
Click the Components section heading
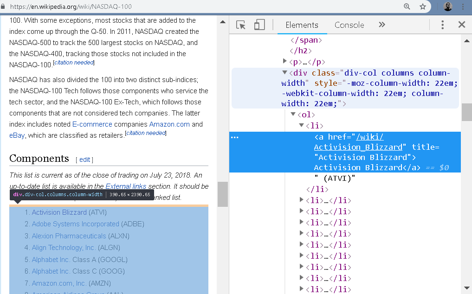click(x=39, y=158)
